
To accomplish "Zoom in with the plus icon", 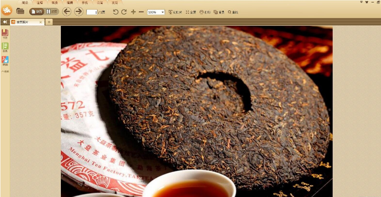I will pos(133,12).
